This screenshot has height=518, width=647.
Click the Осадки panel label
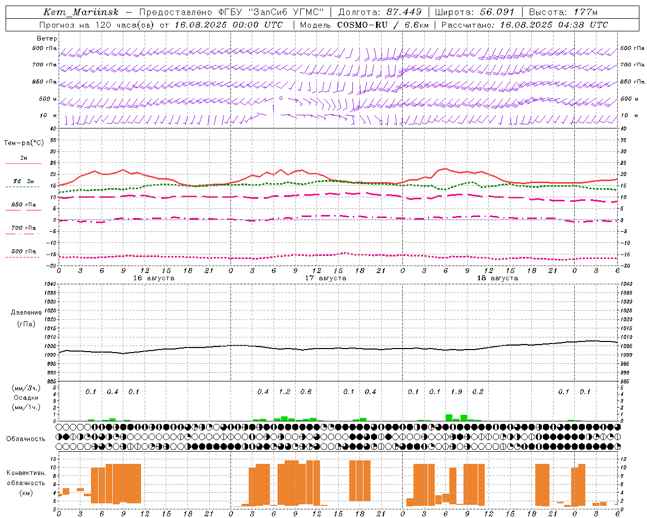[x=26, y=398]
